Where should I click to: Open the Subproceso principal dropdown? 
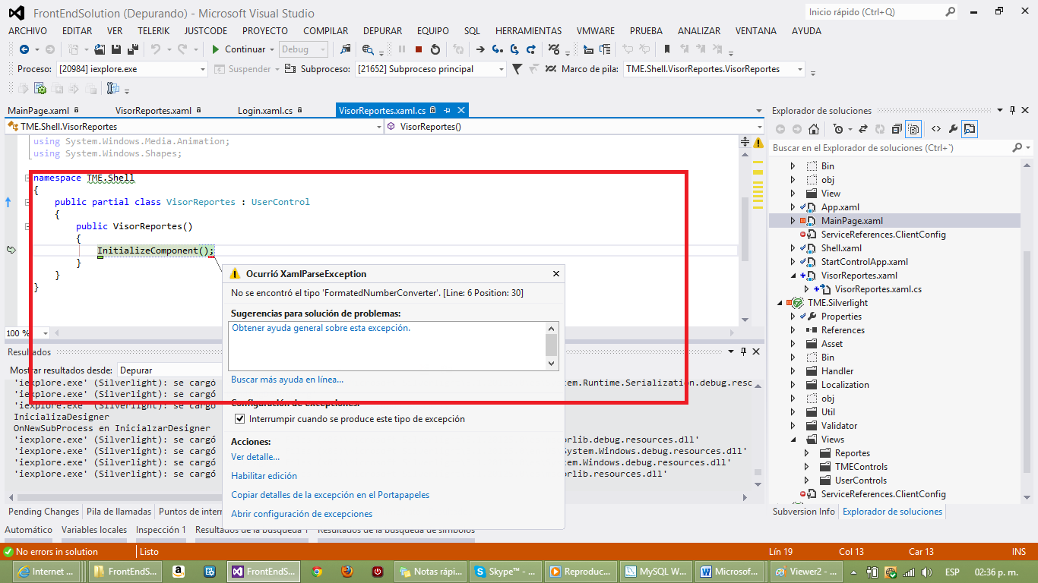pos(501,69)
